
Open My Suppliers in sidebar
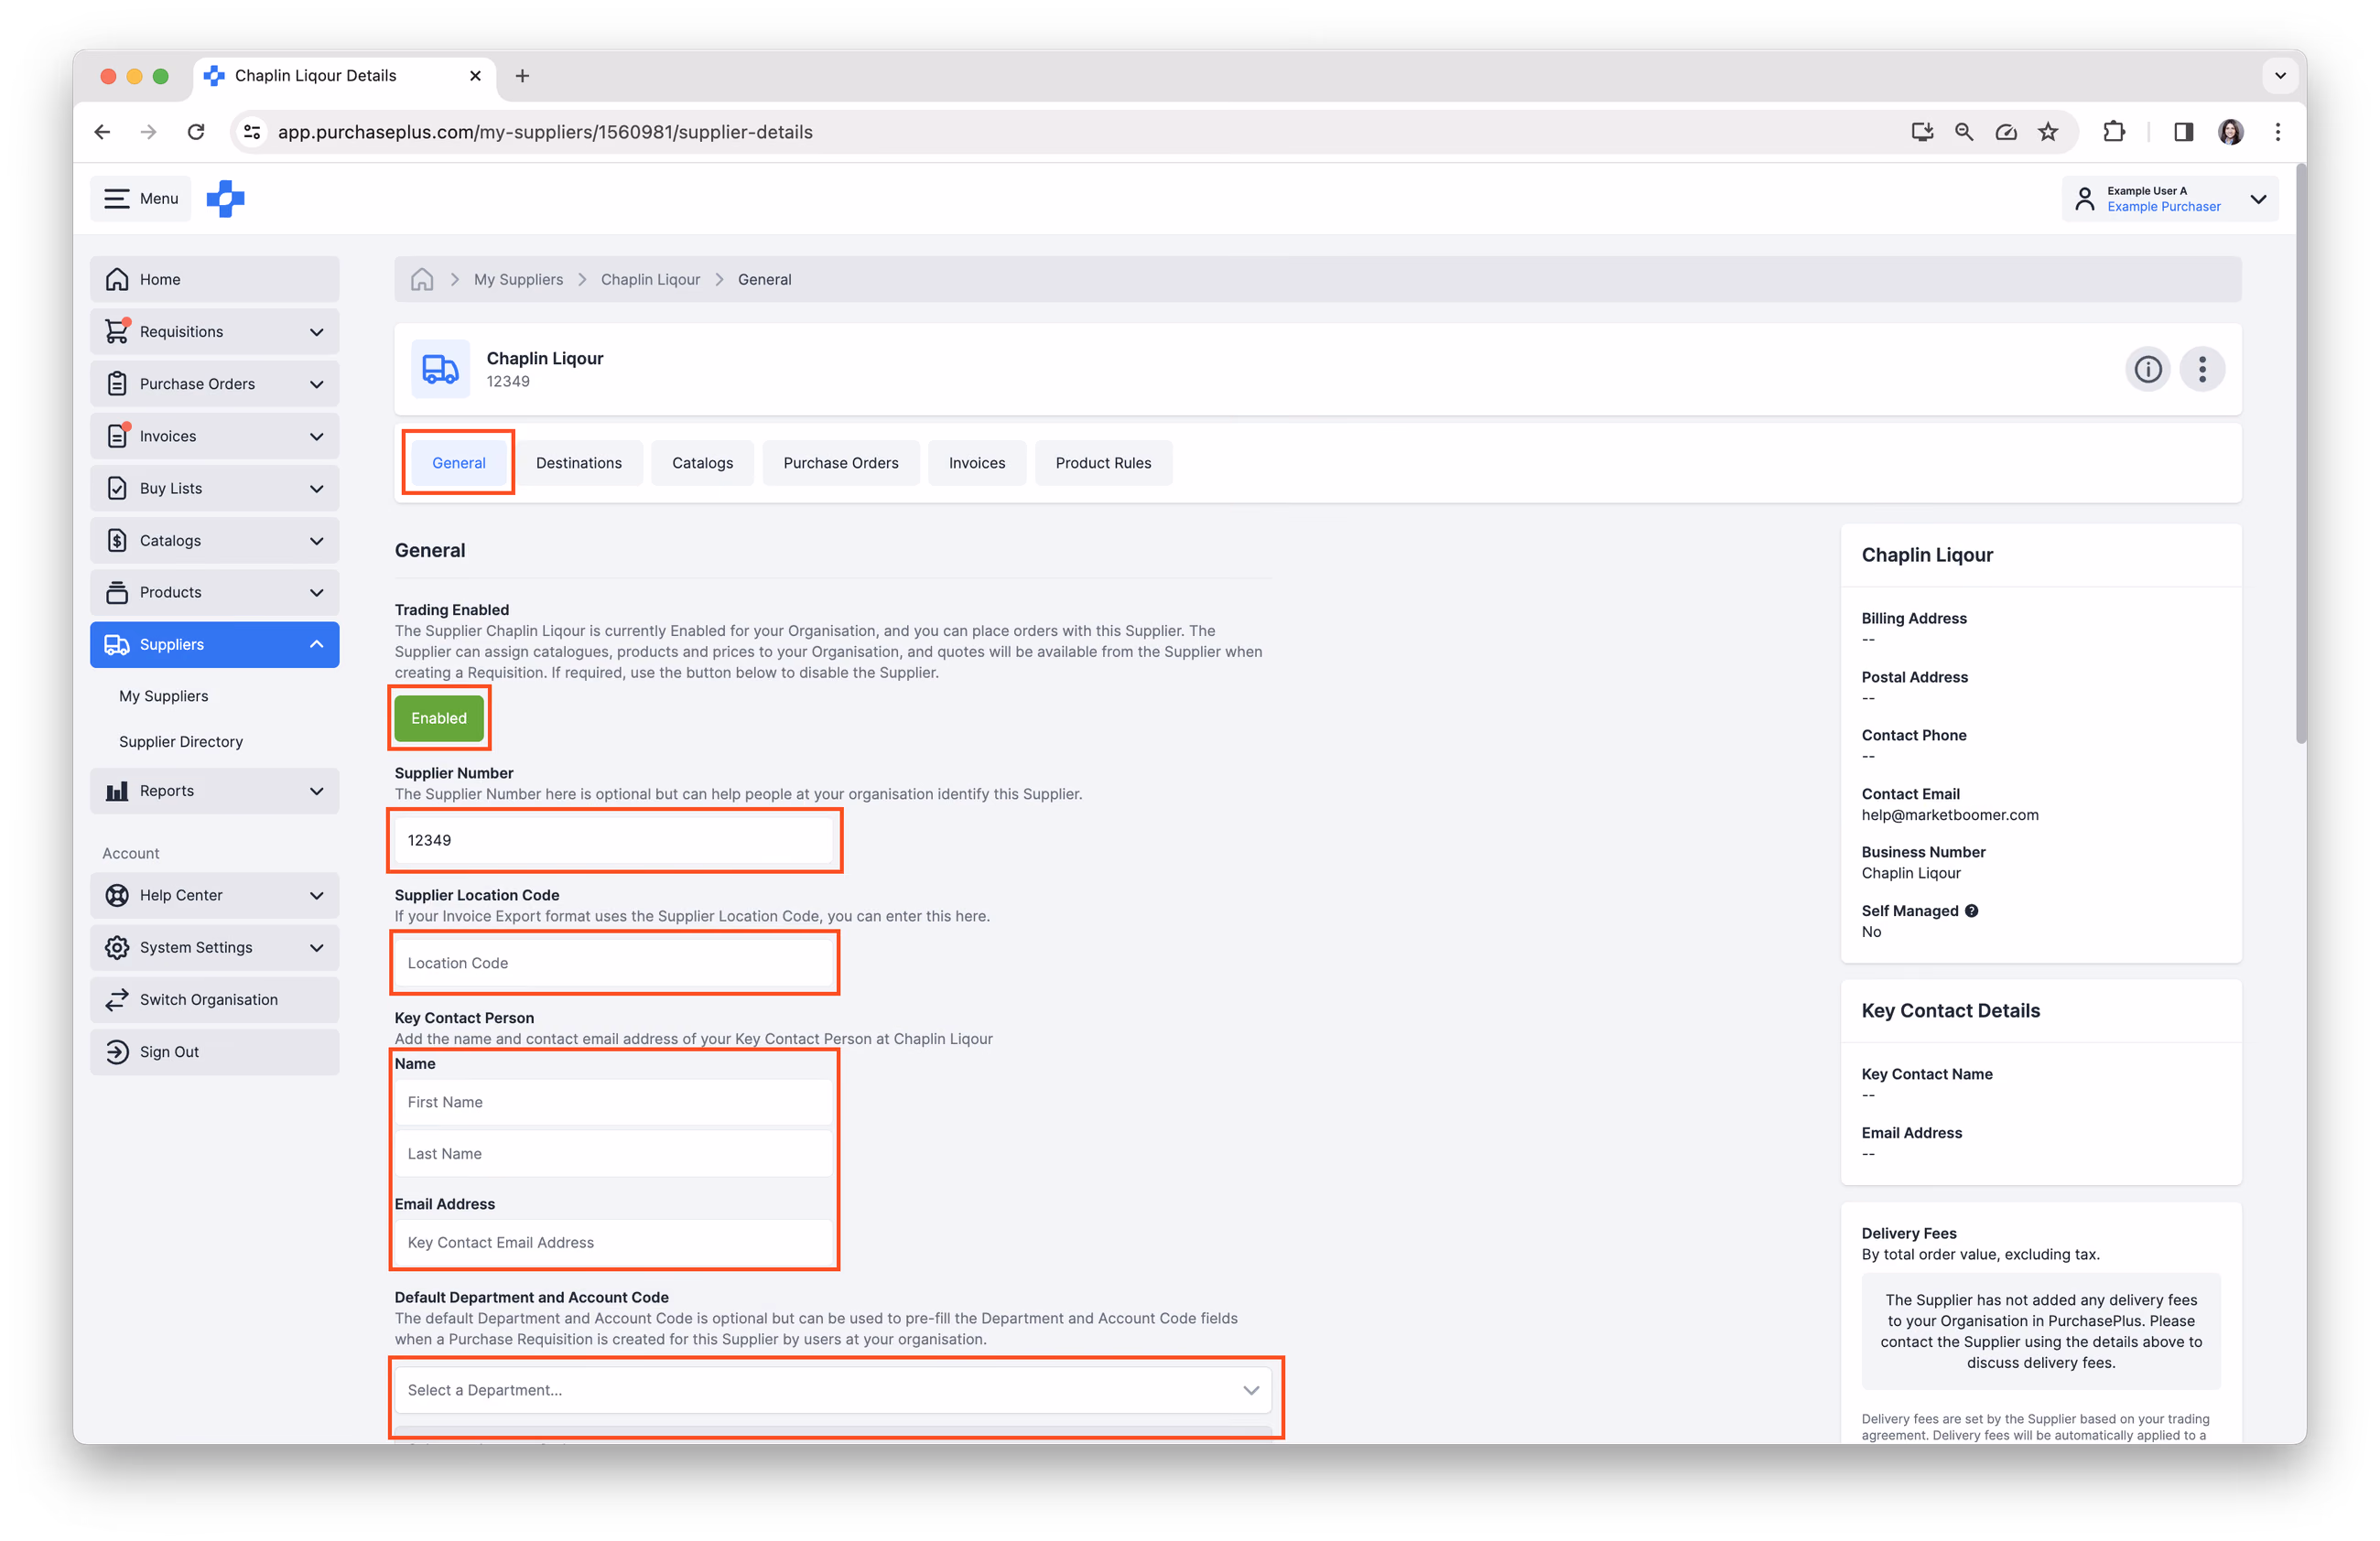163,695
